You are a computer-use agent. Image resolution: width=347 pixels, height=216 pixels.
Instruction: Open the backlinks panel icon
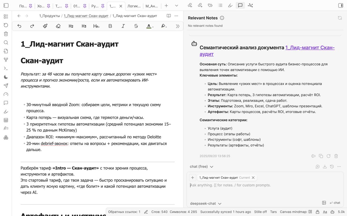pos(190,5)
